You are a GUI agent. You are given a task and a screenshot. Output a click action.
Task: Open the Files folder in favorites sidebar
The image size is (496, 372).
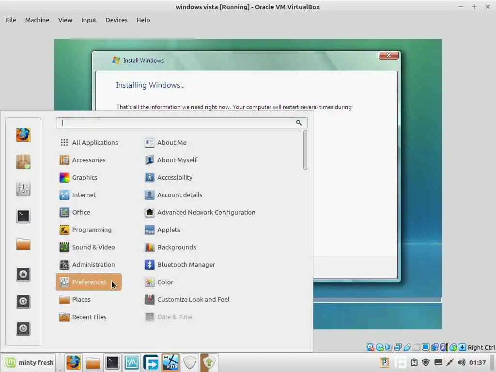point(23,244)
